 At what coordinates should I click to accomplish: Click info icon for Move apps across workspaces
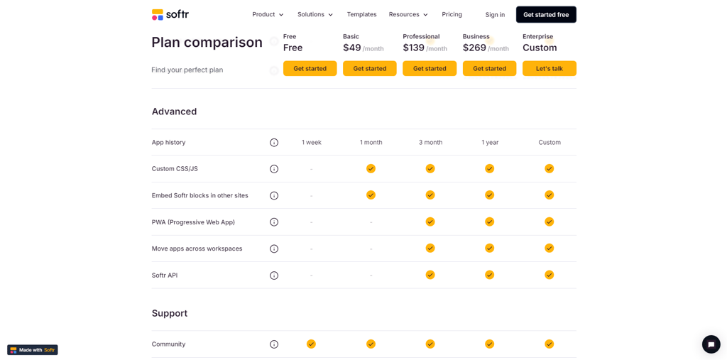click(274, 249)
